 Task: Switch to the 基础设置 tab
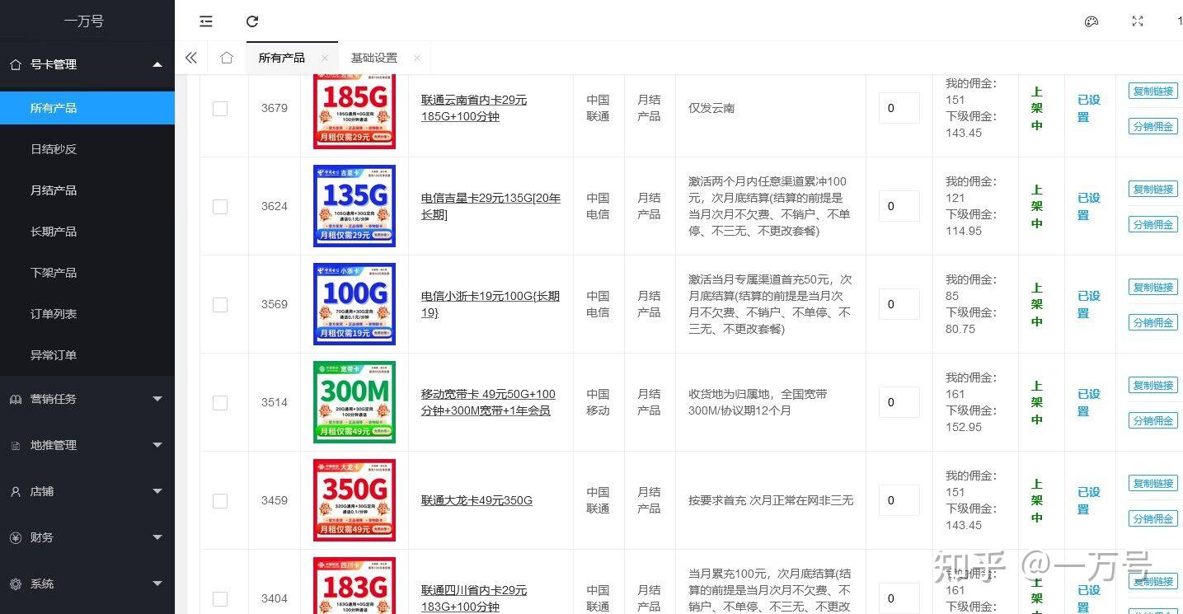tap(374, 58)
